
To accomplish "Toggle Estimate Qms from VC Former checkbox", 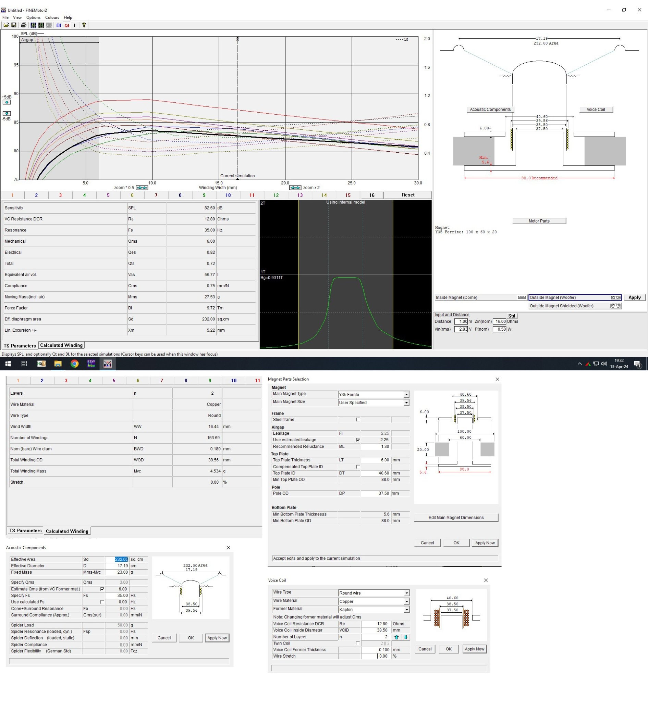I will (102, 589).
